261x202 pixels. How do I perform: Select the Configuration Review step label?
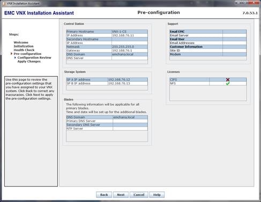click(34, 58)
